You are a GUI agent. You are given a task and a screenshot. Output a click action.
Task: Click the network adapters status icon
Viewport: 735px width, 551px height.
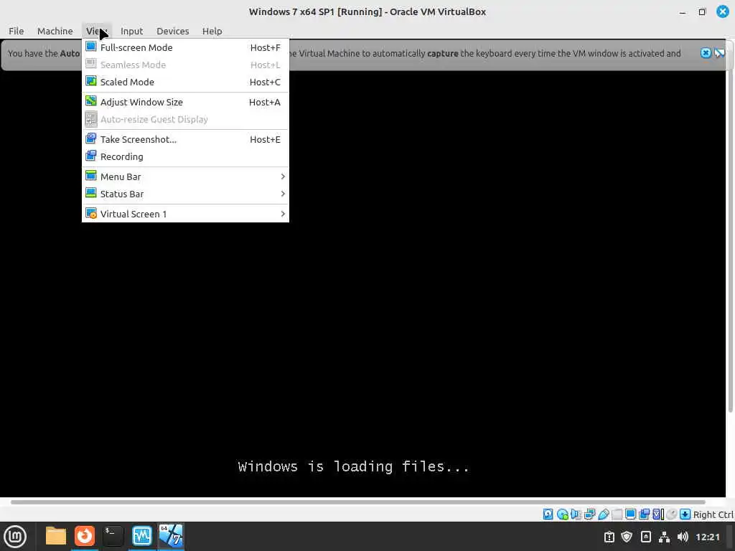pos(589,514)
